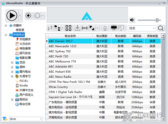Expand the 电视台 TV node
168x124 pixels.
pos(12,99)
